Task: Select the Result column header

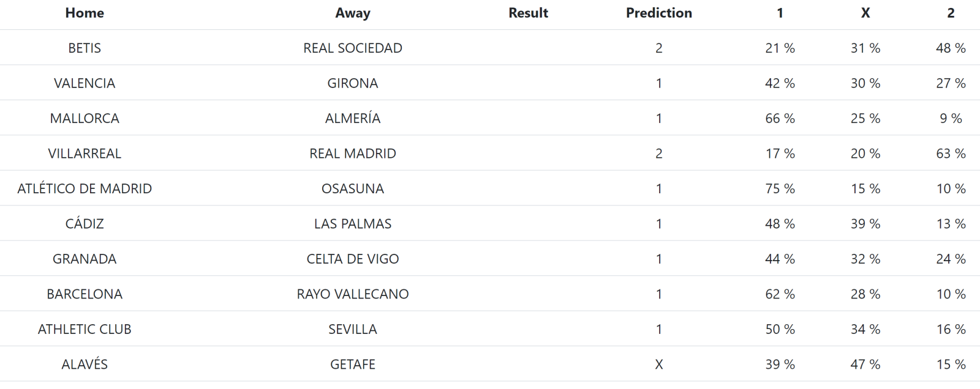Action: tap(528, 13)
